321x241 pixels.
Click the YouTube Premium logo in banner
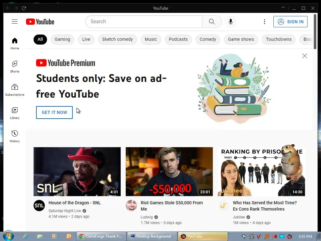[x=66, y=63]
